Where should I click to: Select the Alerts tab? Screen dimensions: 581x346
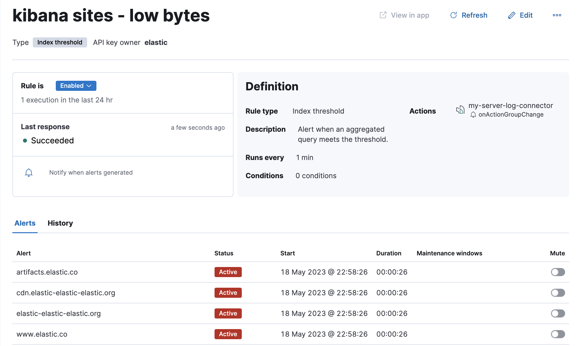tap(25, 223)
